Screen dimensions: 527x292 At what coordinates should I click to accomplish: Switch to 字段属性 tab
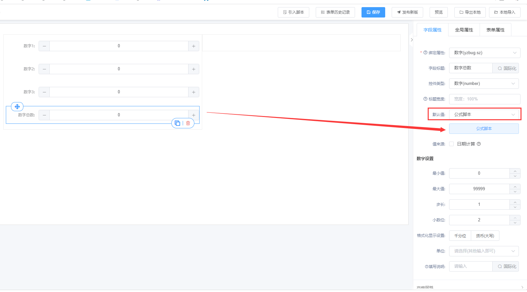pyautogui.click(x=433, y=30)
